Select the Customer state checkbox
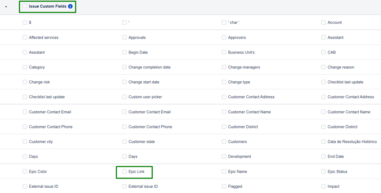The width and height of the screenshot is (381, 193). 124,142
